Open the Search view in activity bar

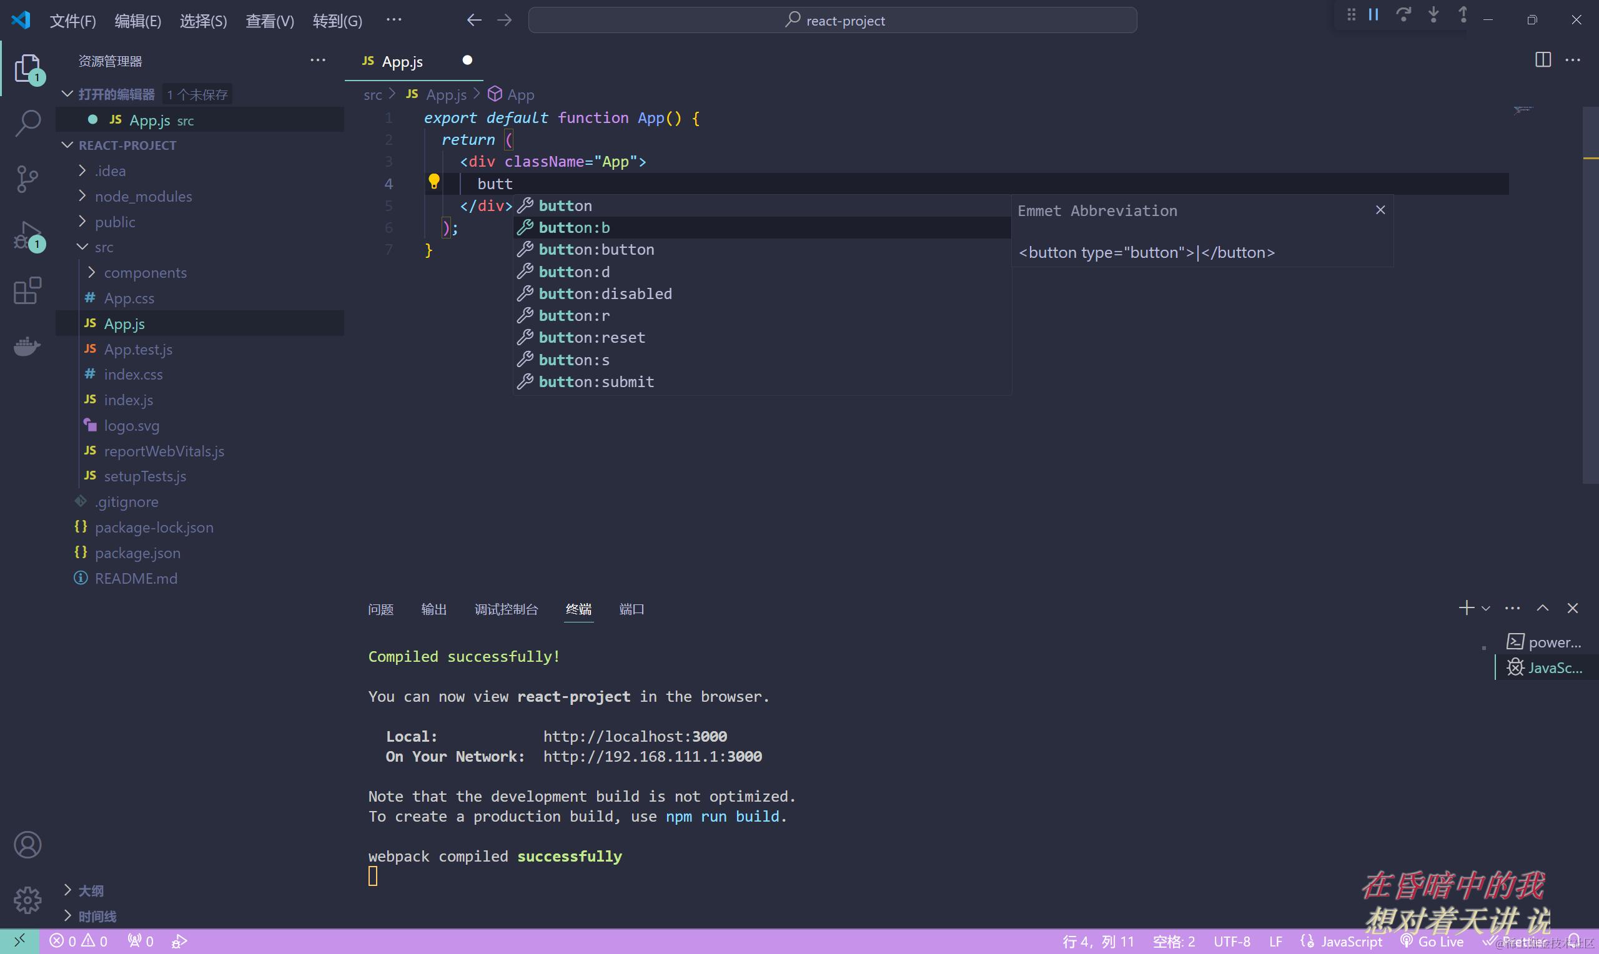(x=27, y=122)
